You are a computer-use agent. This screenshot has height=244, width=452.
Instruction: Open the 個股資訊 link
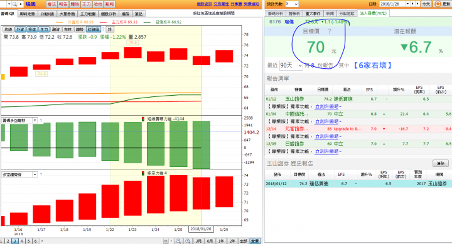click(205, 4)
